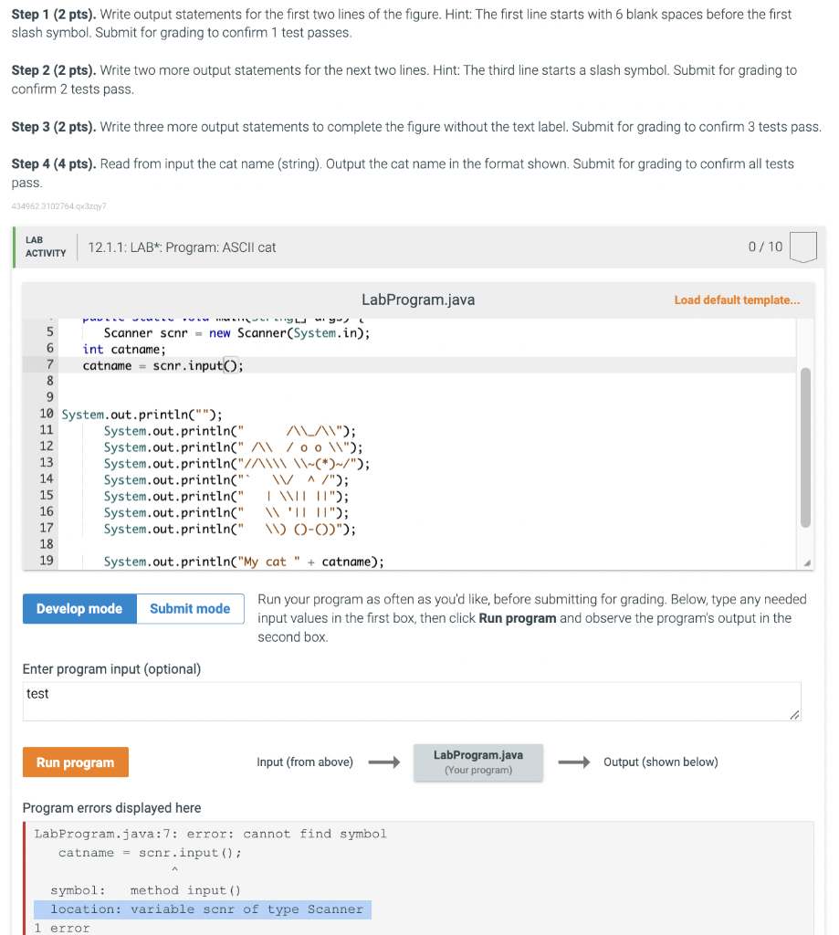This screenshot has height=935, width=839.
Task: Click the Develop mode tab
Action: pyautogui.click(x=79, y=609)
